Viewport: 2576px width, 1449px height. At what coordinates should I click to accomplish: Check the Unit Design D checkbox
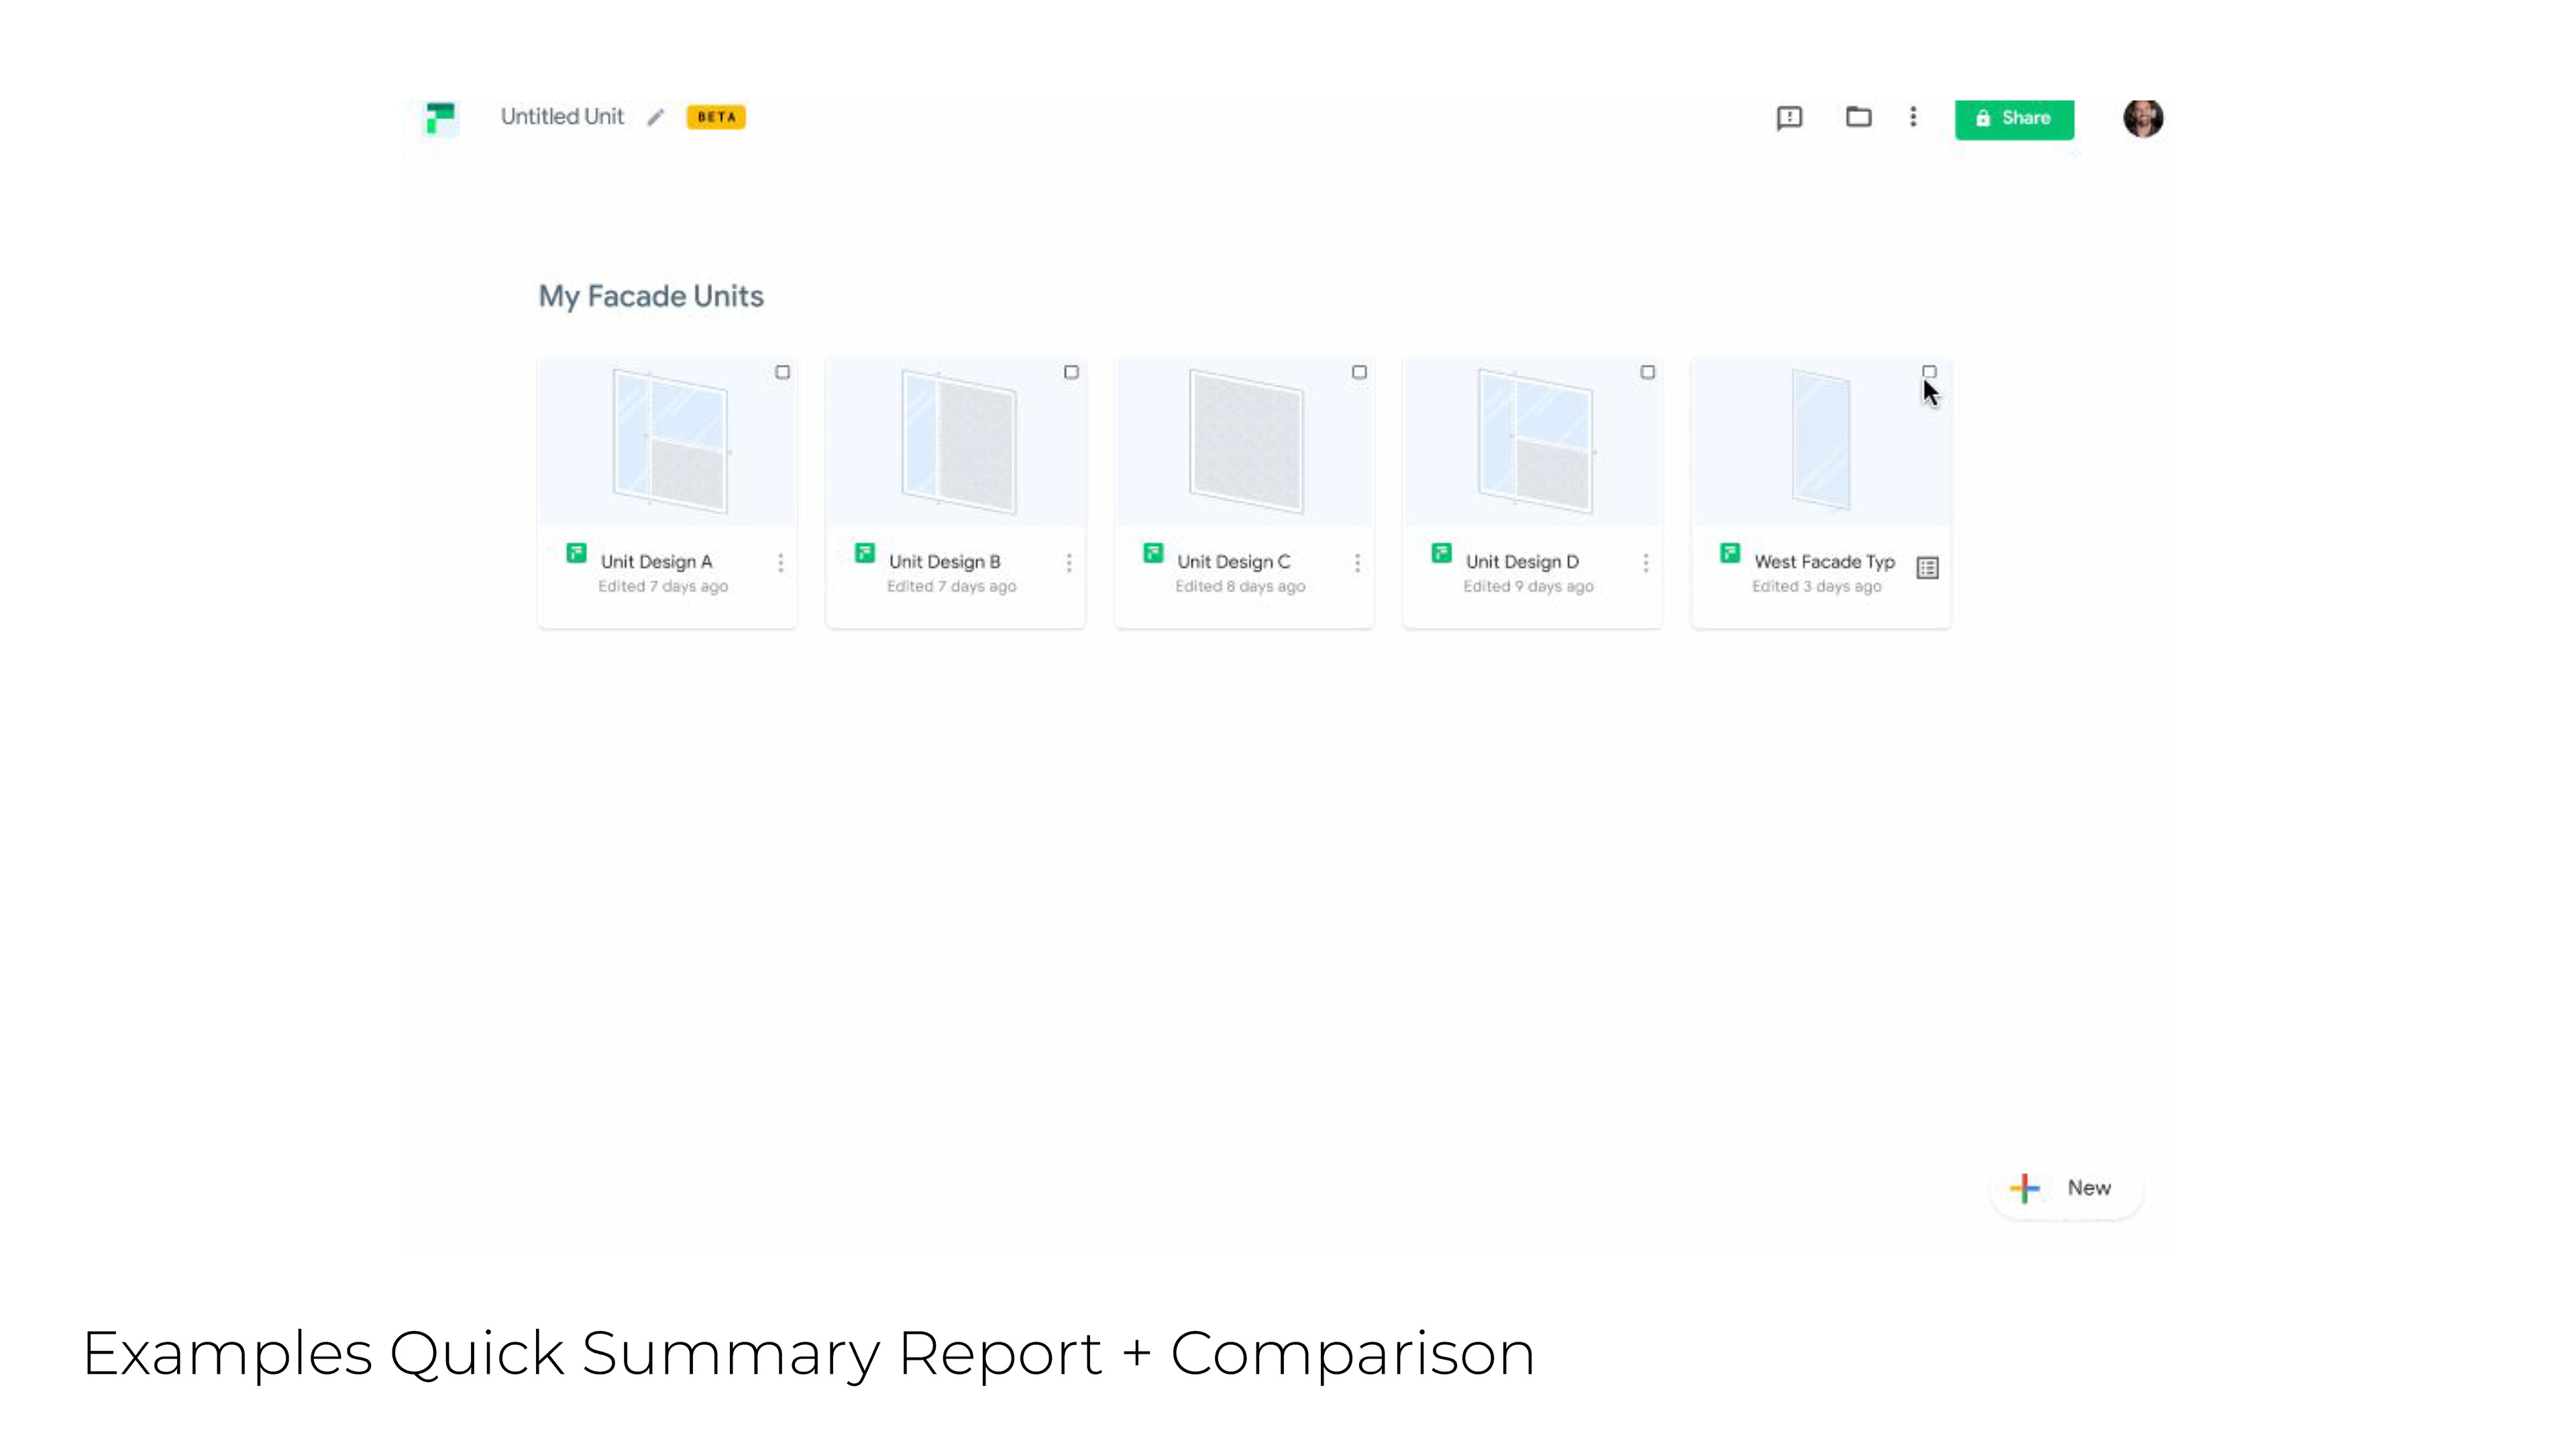(1648, 372)
